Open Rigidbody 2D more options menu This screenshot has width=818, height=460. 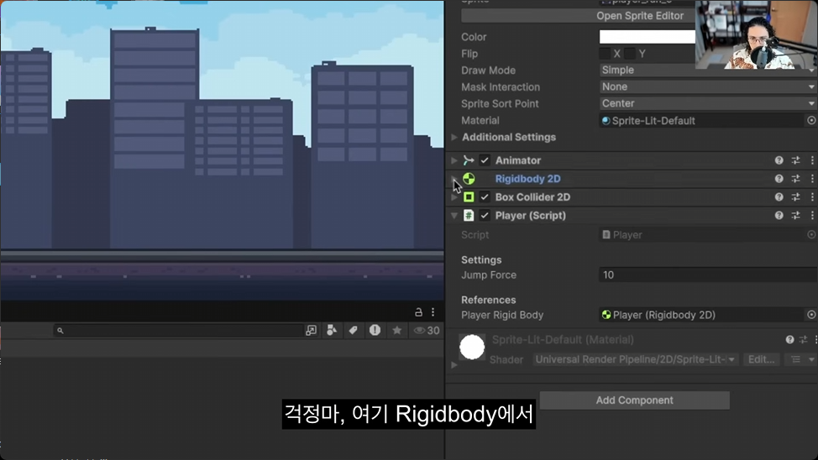(812, 179)
